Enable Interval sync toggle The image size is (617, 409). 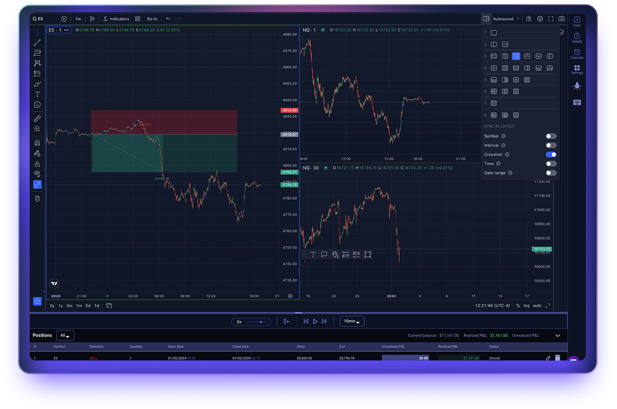pyautogui.click(x=551, y=145)
